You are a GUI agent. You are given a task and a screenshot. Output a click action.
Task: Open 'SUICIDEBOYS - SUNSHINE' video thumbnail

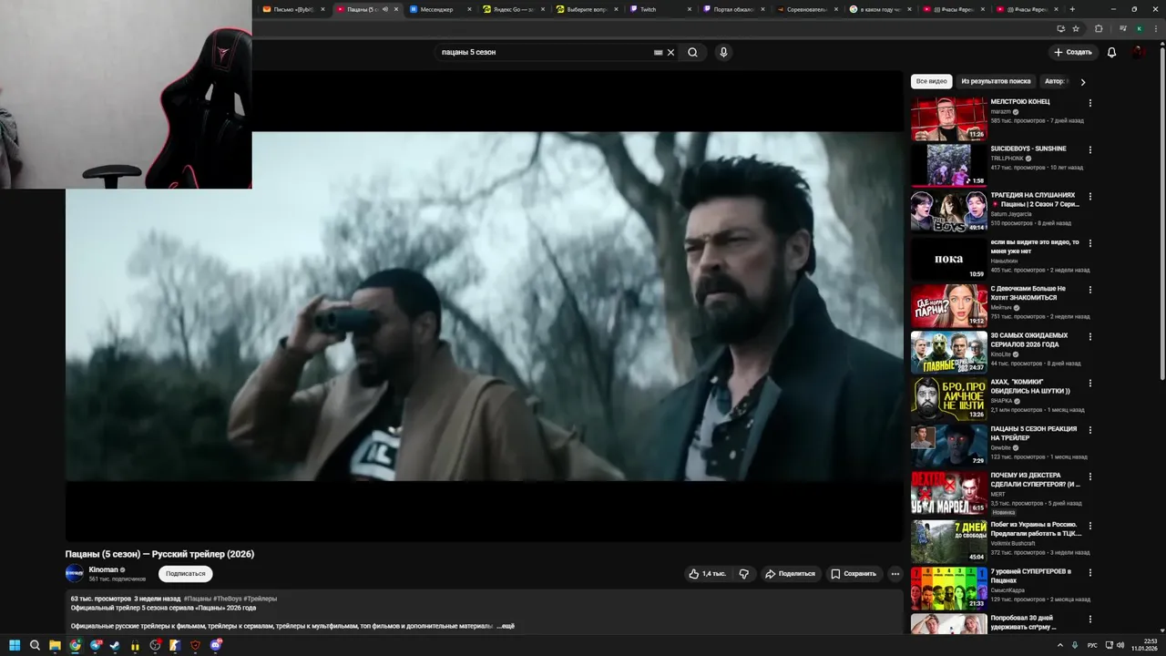[948, 165]
